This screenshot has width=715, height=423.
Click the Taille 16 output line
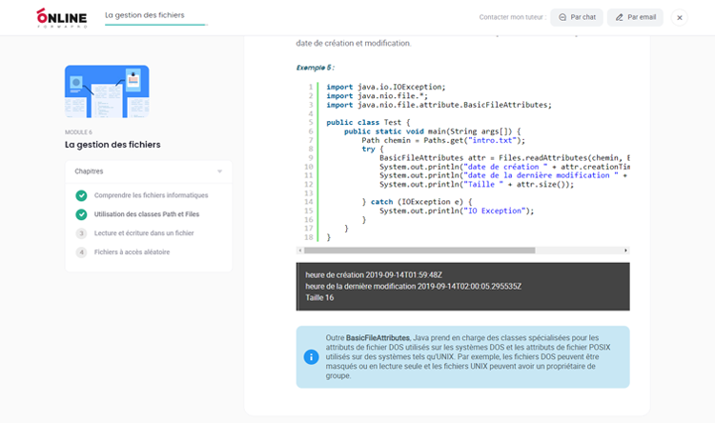pyautogui.click(x=319, y=297)
